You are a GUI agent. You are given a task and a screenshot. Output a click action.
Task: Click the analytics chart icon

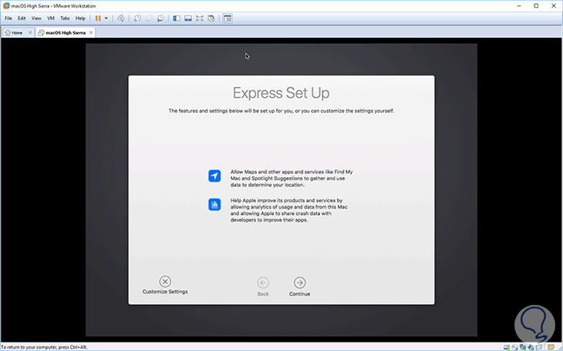[x=214, y=204]
